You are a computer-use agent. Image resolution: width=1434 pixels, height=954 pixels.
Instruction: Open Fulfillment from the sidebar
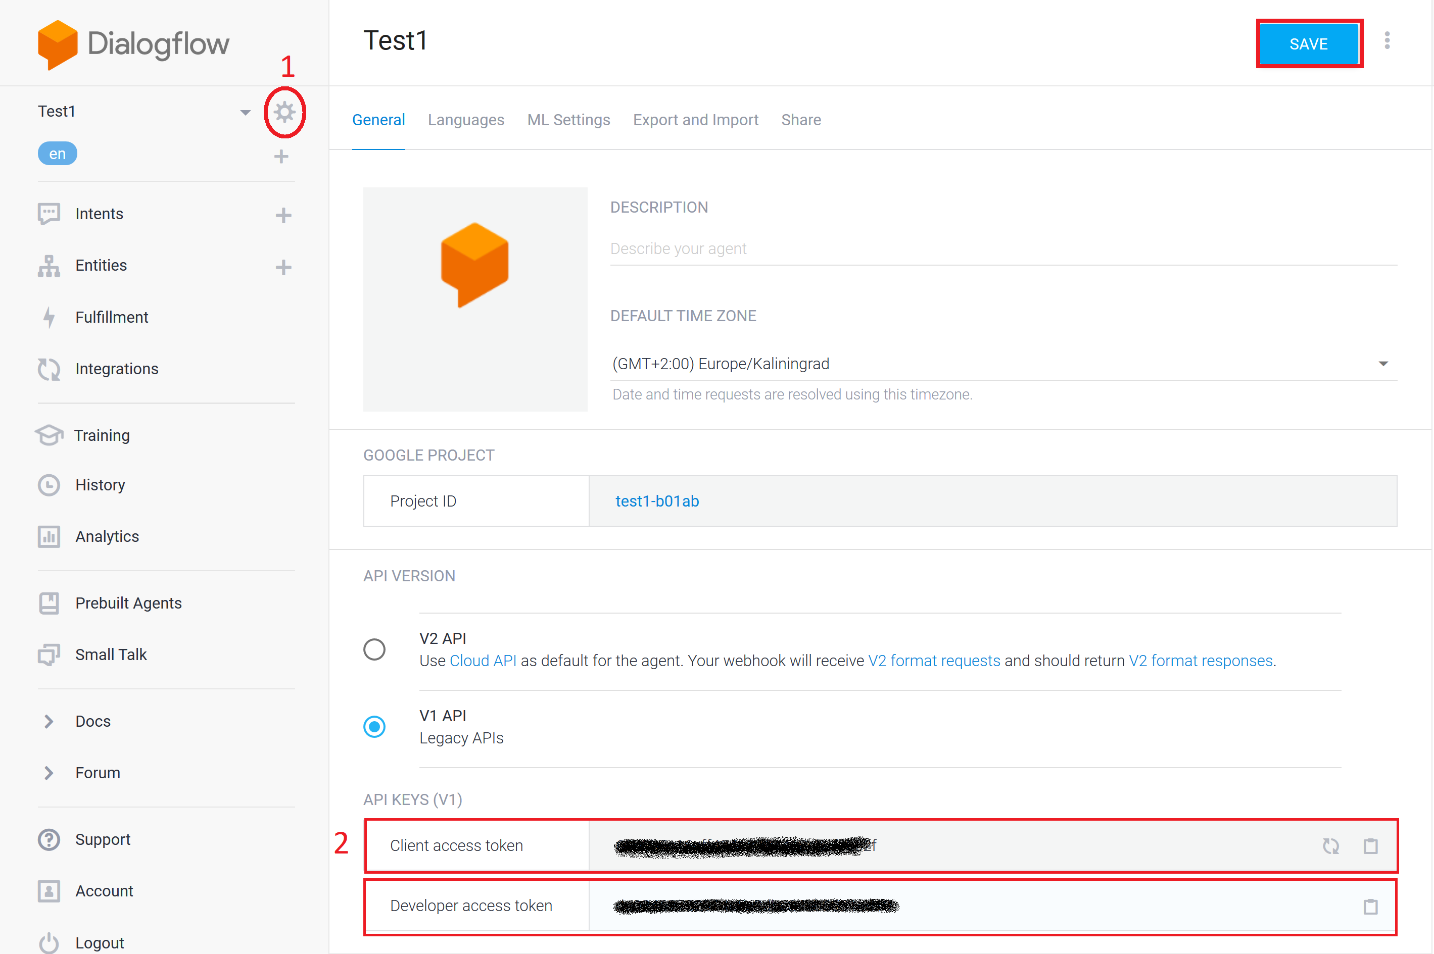[x=111, y=317]
